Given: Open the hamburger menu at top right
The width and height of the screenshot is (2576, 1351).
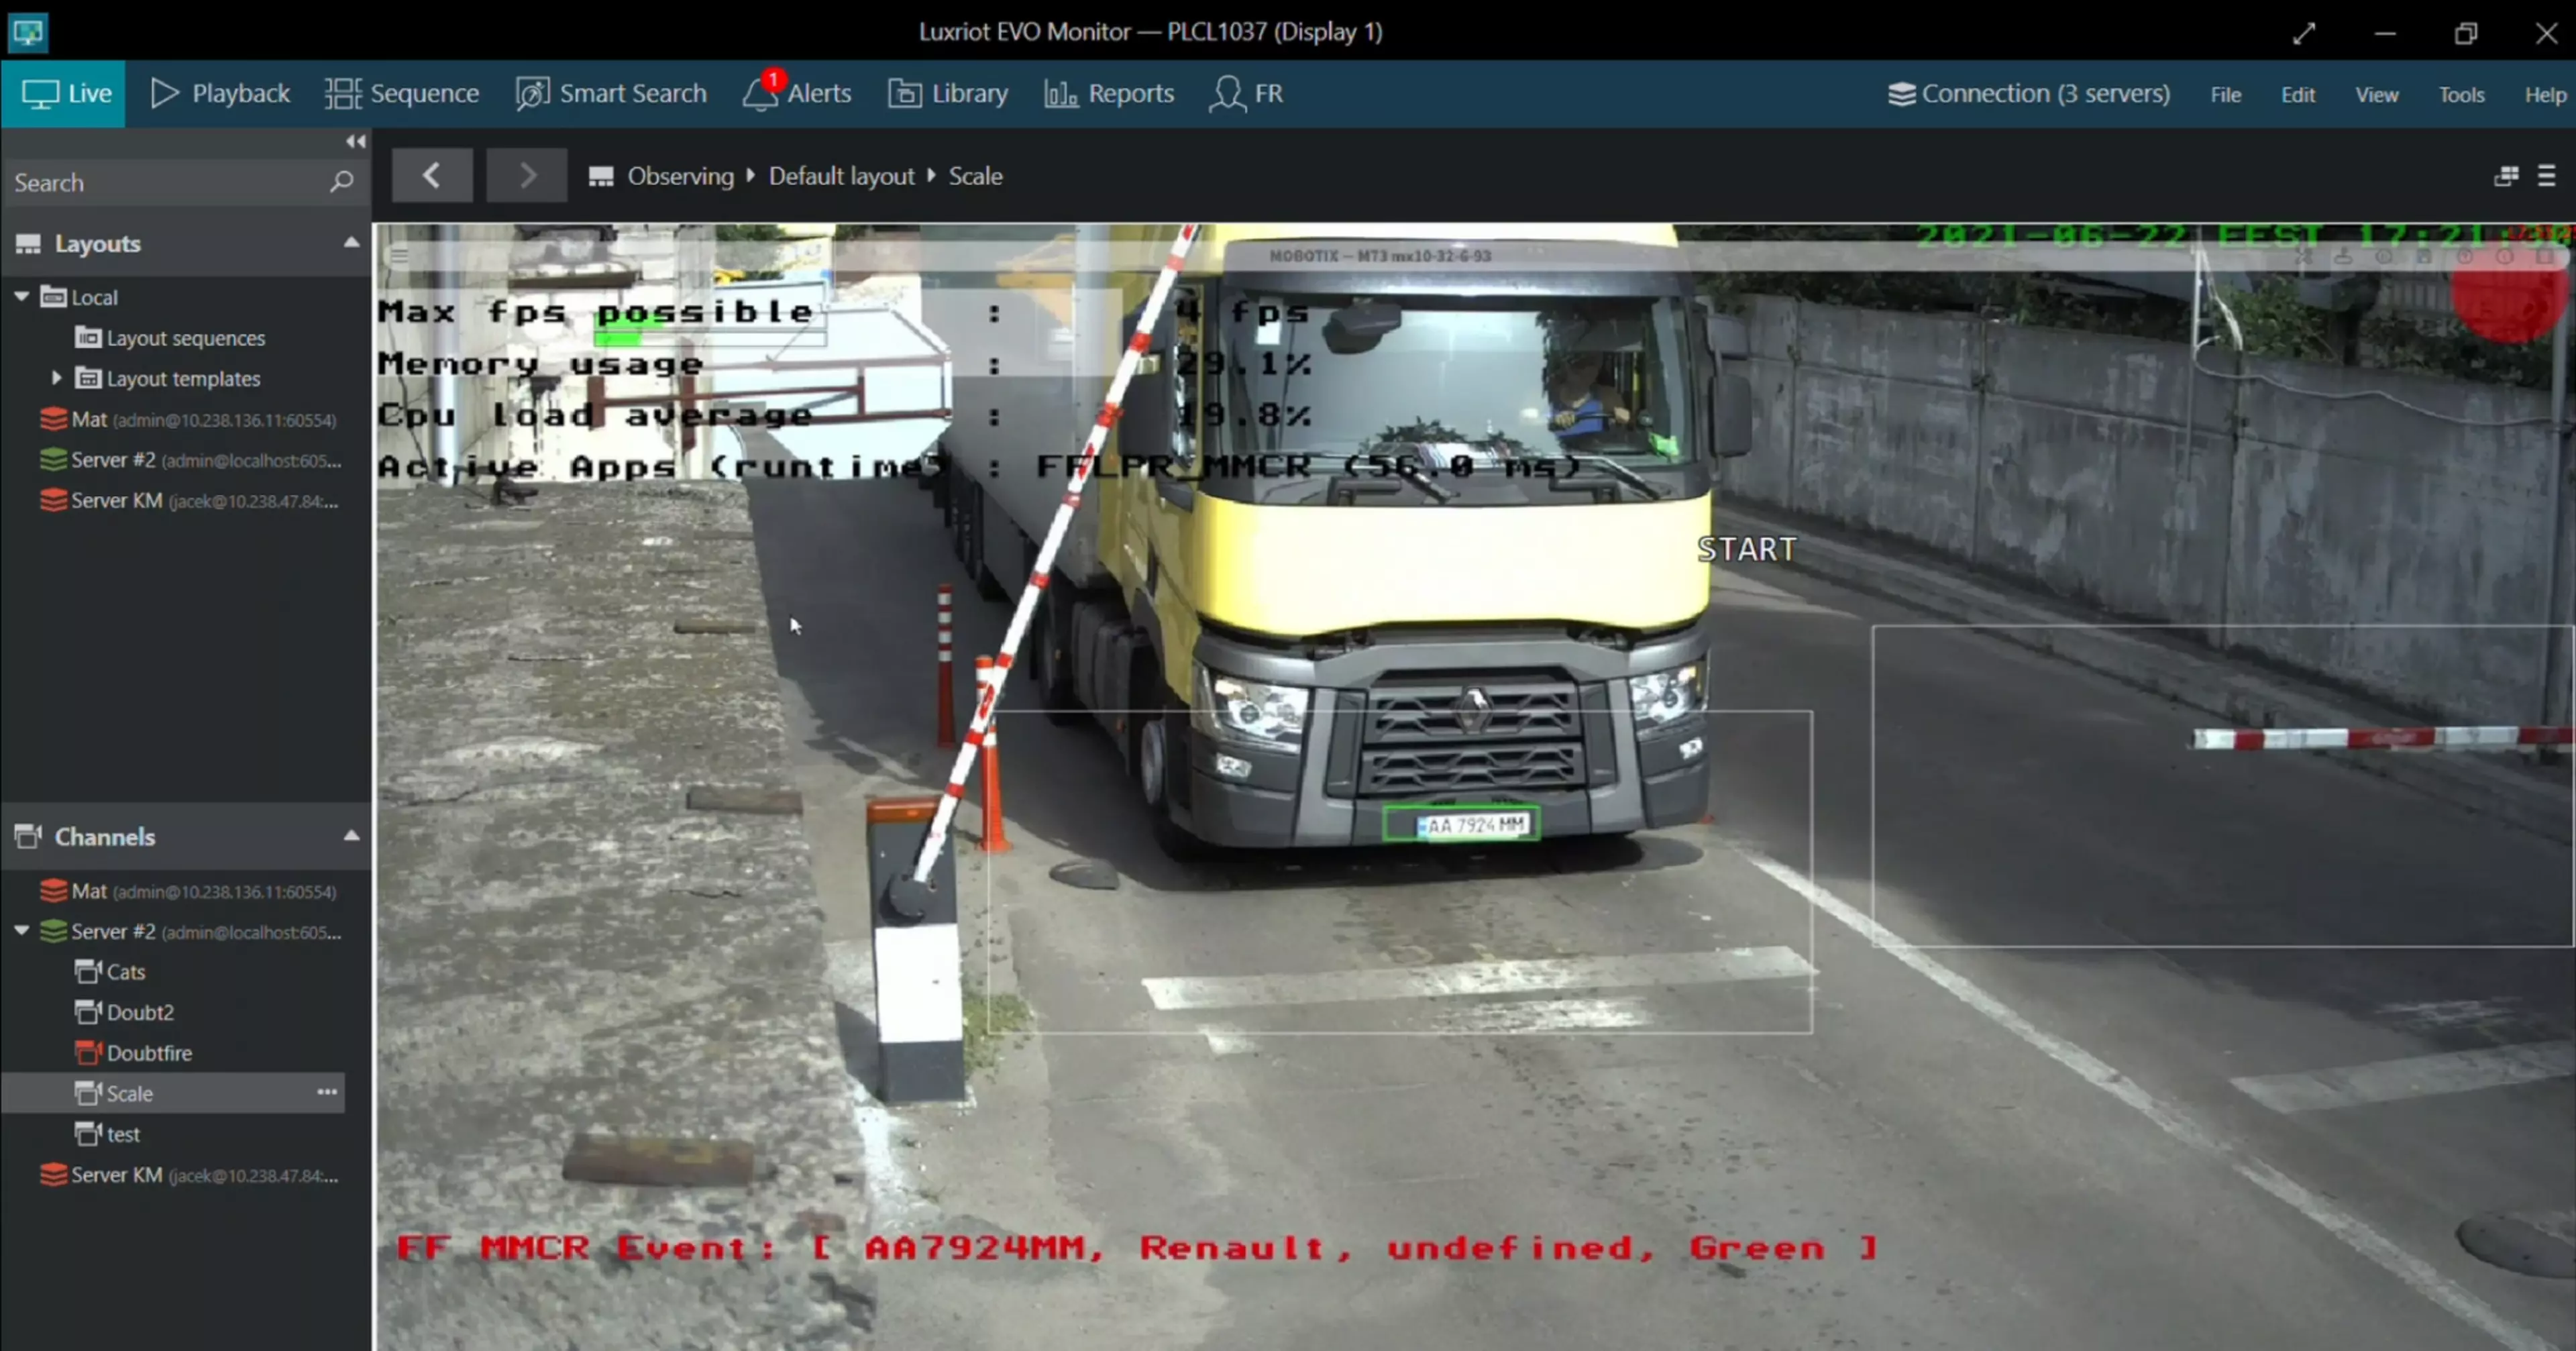Looking at the screenshot, I should (x=2546, y=176).
